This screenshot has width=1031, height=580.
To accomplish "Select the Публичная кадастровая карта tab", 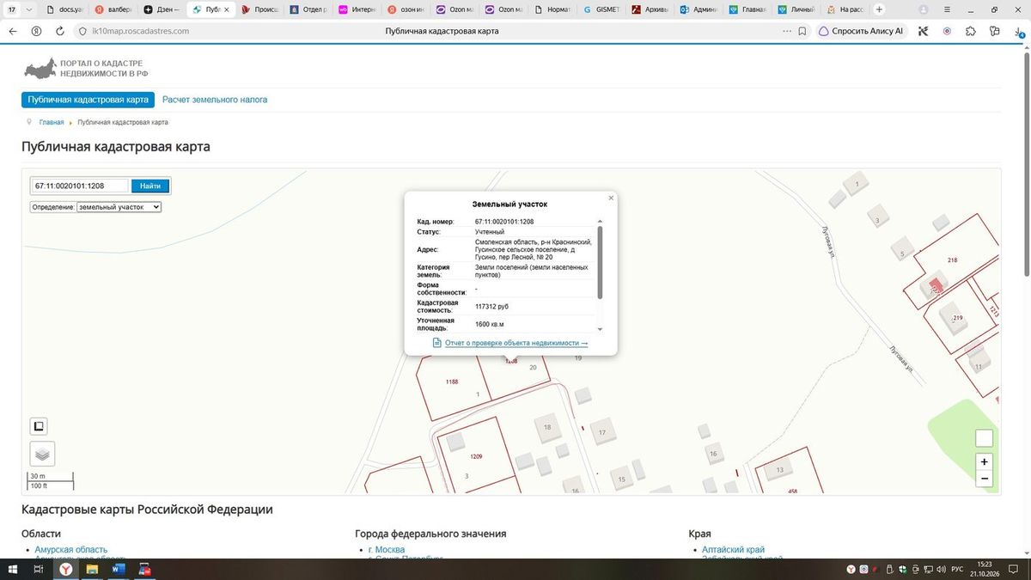I will pos(88,100).
